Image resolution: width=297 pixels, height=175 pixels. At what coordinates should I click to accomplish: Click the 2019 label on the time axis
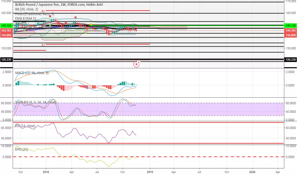coord(150,172)
